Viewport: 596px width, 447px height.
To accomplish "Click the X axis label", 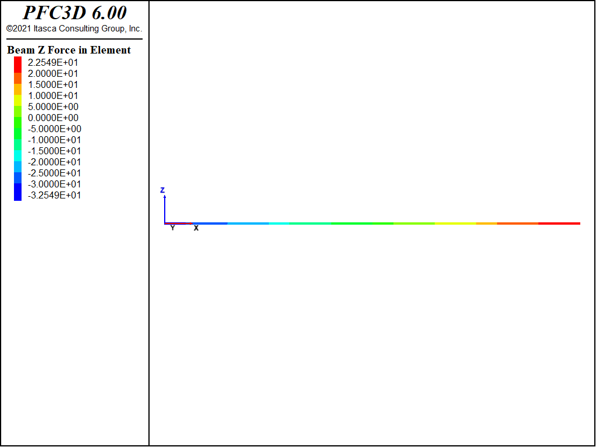I will (x=196, y=228).
